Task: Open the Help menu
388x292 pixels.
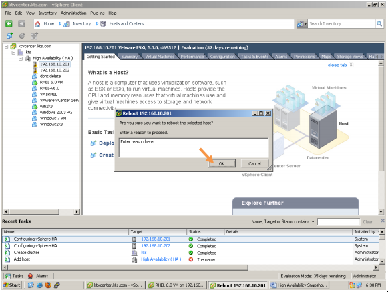Action: [x=112, y=13]
